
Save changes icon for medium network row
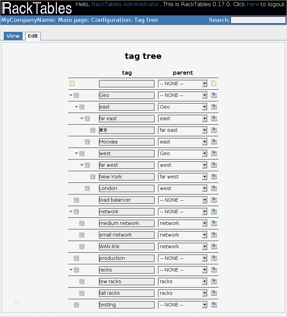[214, 223]
